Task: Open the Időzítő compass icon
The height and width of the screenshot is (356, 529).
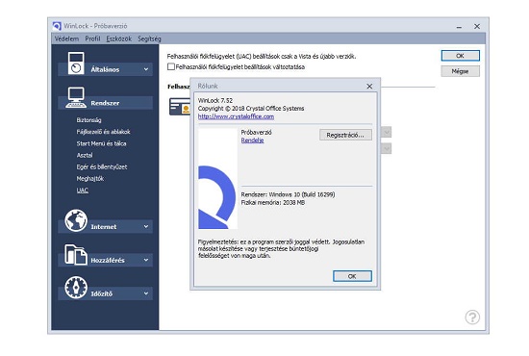Action: (76, 288)
